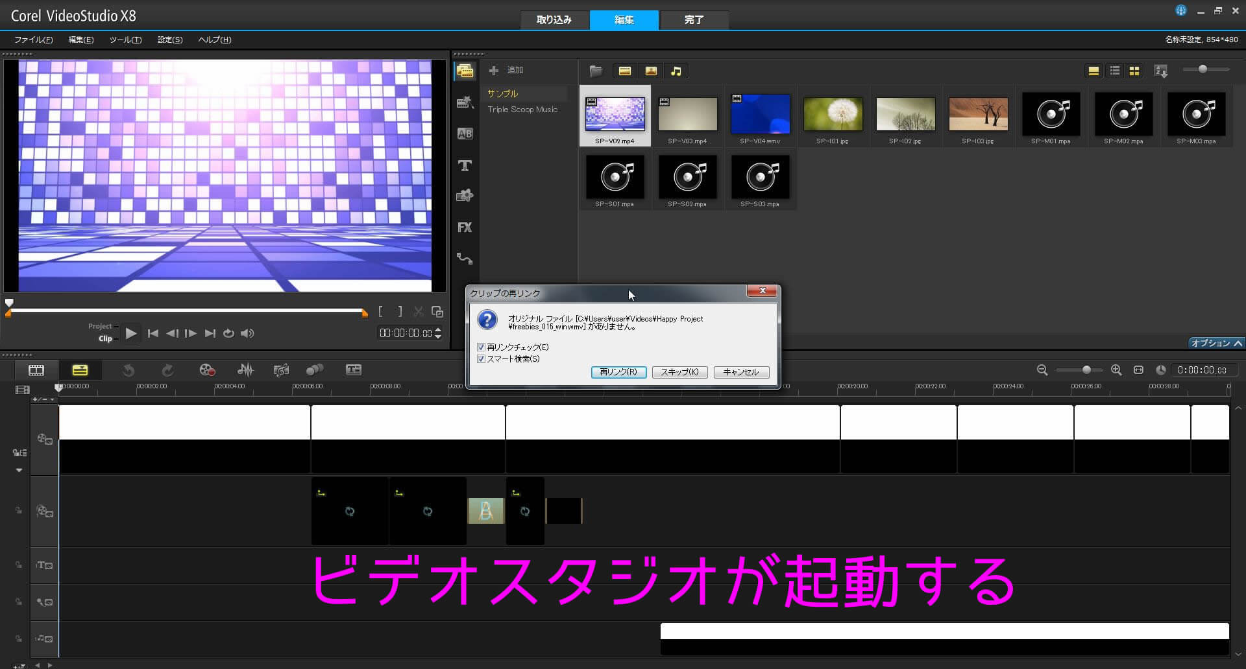Image resolution: width=1246 pixels, height=669 pixels.
Task: Open the Auto Music icon
Action: (281, 370)
